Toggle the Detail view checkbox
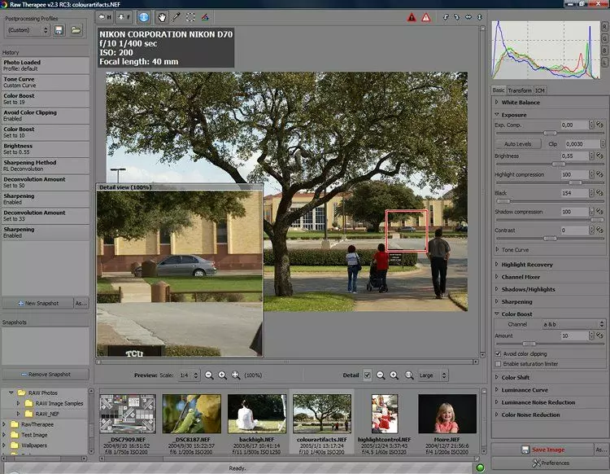Screen dimensions: 610x474 click(368, 375)
